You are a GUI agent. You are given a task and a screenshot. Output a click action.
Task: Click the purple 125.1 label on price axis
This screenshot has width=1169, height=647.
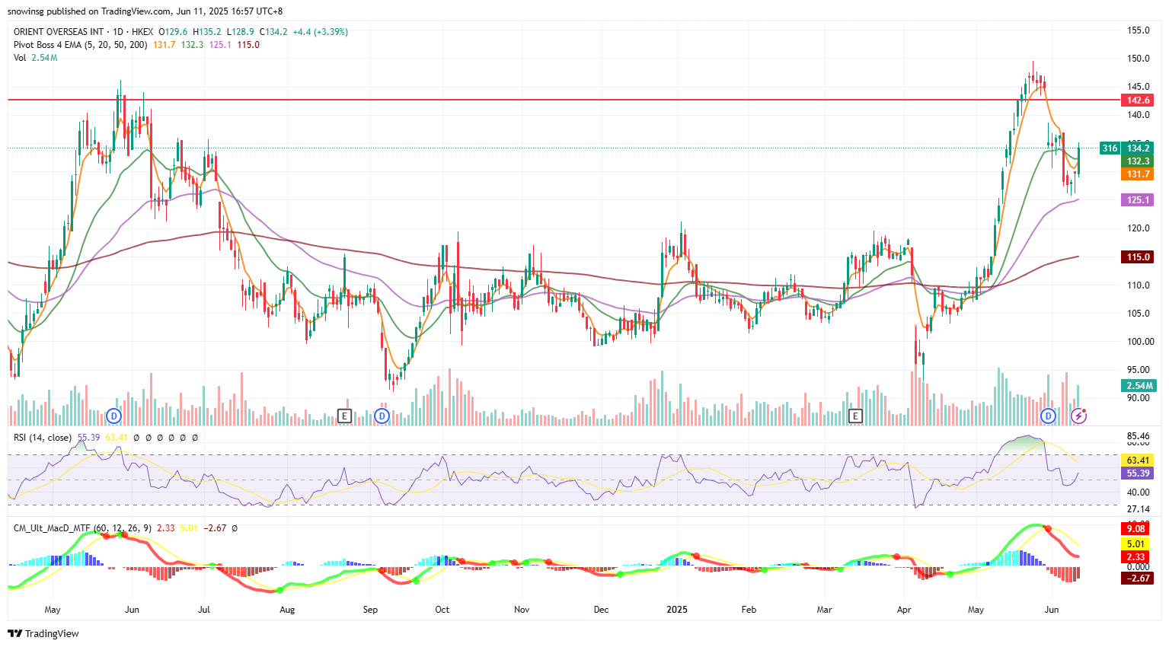(x=1138, y=200)
